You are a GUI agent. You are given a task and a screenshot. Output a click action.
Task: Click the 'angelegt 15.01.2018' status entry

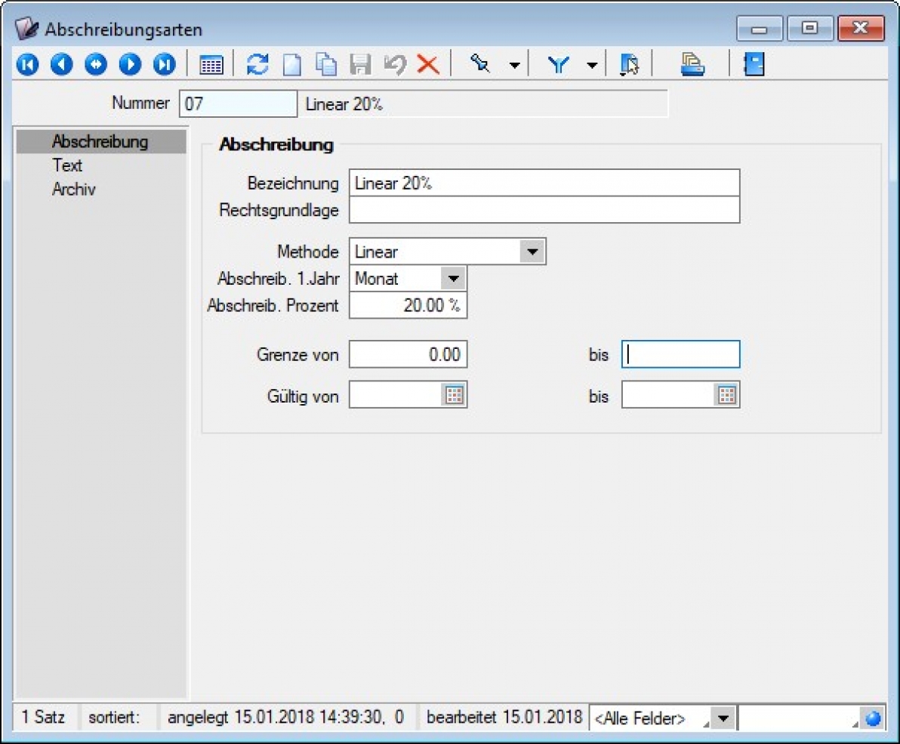[286, 717]
